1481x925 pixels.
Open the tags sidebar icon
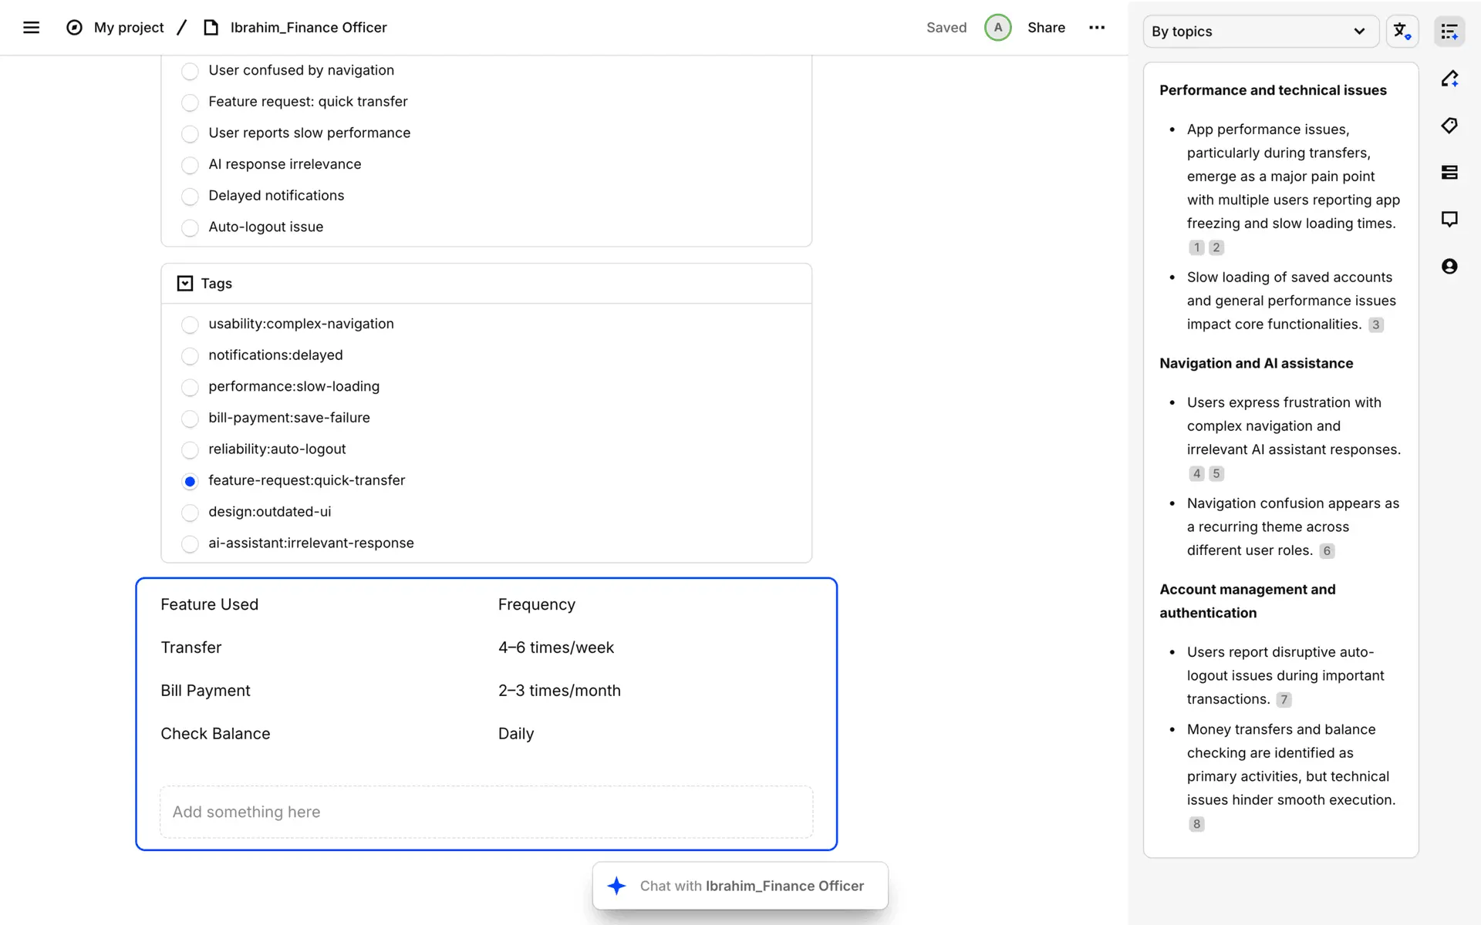pos(1449,126)
